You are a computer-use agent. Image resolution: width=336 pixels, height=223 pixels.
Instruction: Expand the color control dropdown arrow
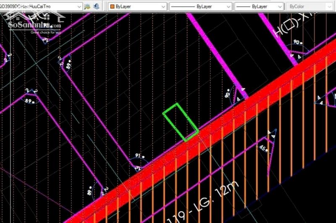tap(165, 7)
